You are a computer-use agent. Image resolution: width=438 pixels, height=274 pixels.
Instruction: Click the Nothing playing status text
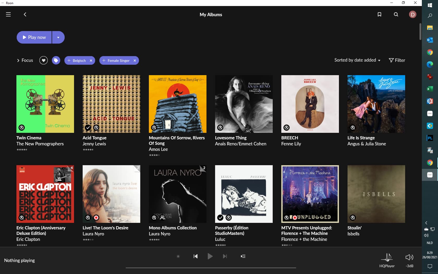pos(20,260)
